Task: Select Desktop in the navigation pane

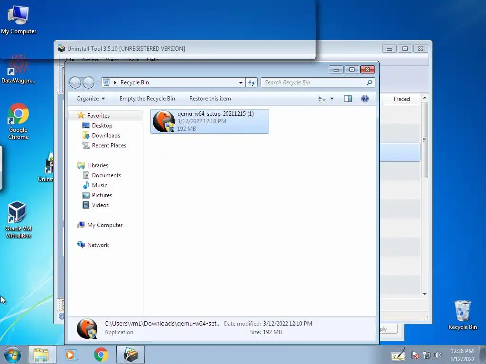Action: pos(102,125)
